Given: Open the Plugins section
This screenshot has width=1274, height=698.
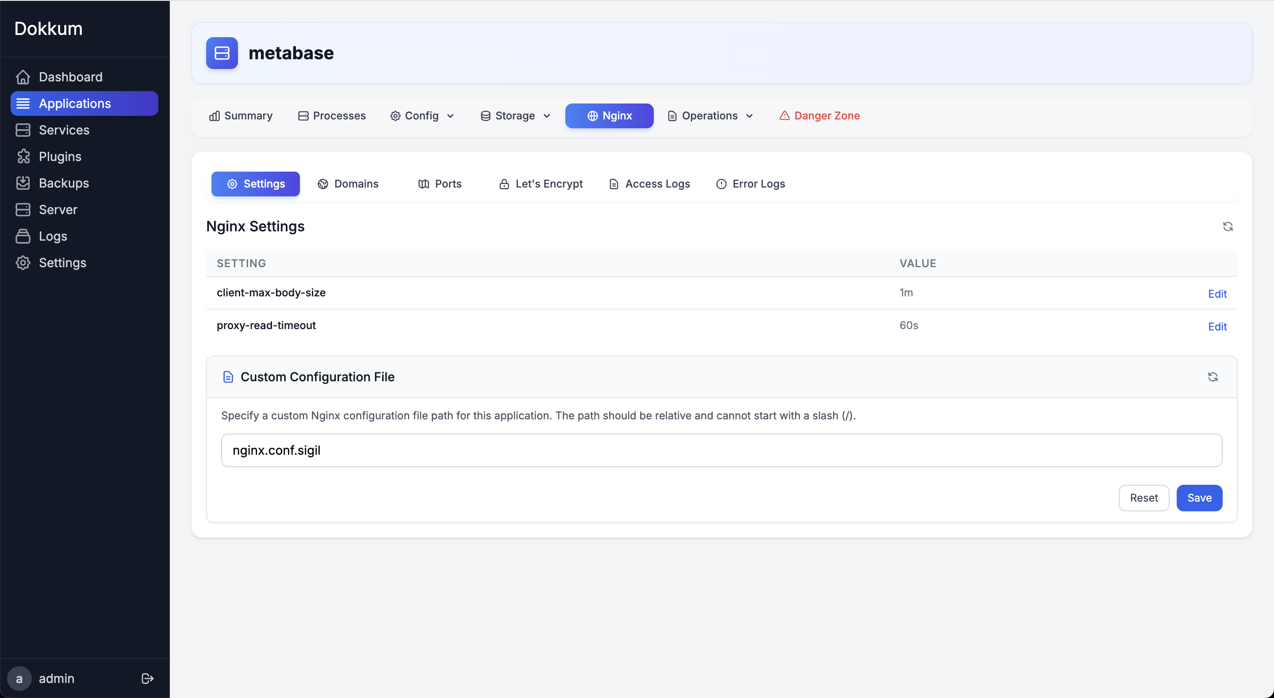Looking at the screenshot, I should (x=60, y=156).
